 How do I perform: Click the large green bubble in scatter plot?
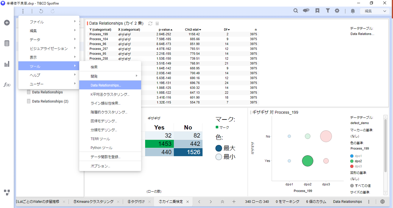(x=308, y=161)
